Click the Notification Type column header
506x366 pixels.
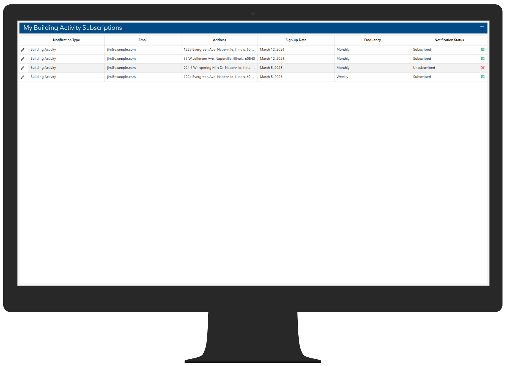(66, 40)
